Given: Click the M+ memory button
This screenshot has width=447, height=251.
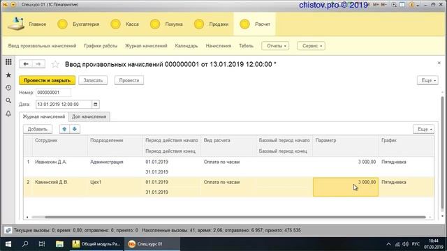Looking at the screenshot, I should [x=376, y=5].
